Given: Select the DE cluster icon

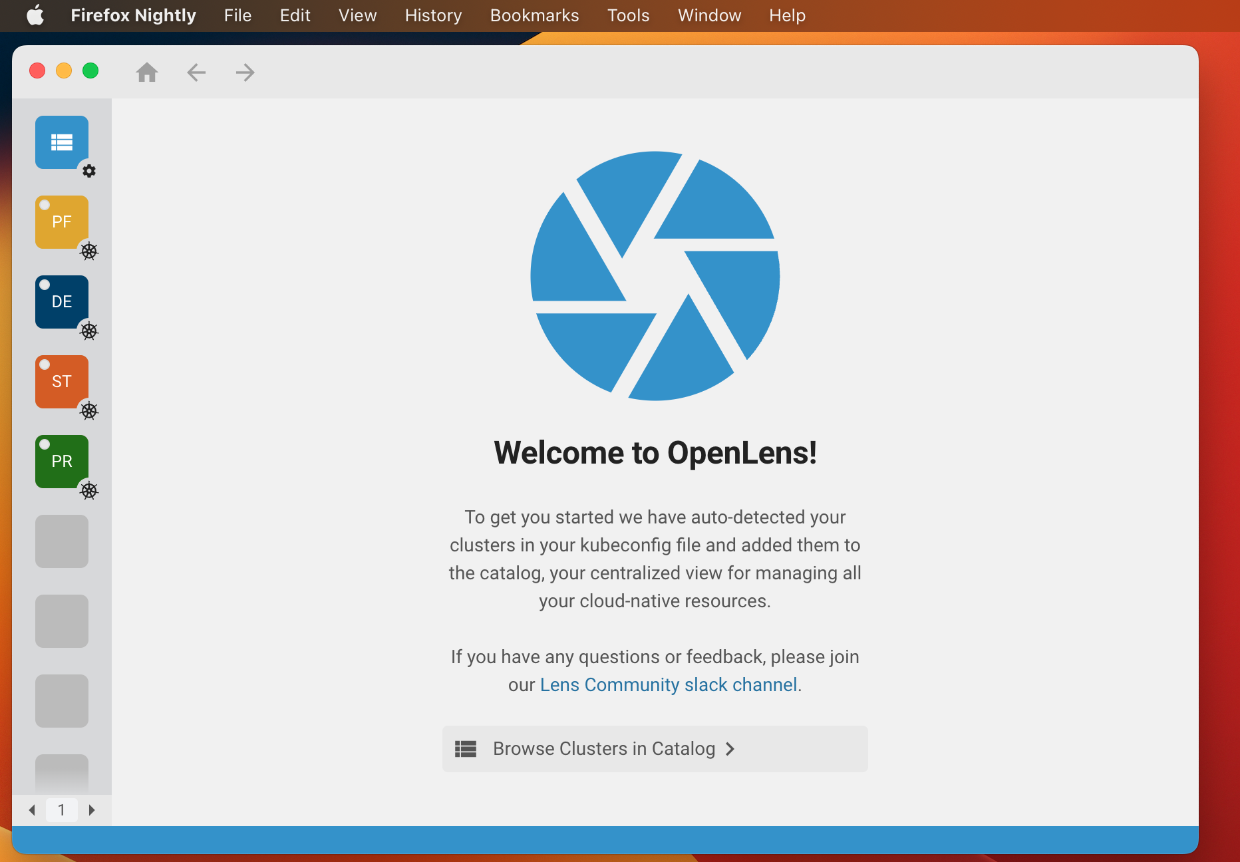Looking at the screenshot, I should click(61, 301).
